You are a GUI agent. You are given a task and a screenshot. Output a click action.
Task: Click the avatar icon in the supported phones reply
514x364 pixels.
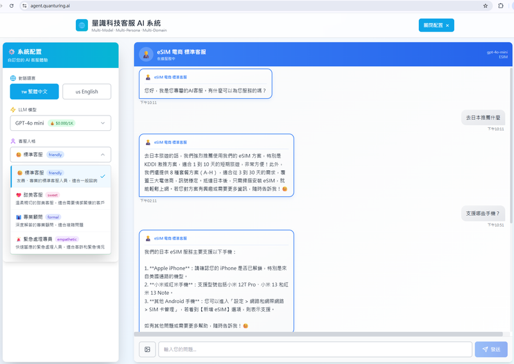pos(148,238)
